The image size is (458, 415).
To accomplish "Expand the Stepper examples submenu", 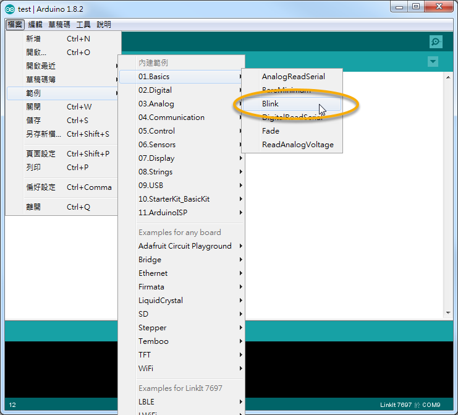I will (x=182, y=328).
